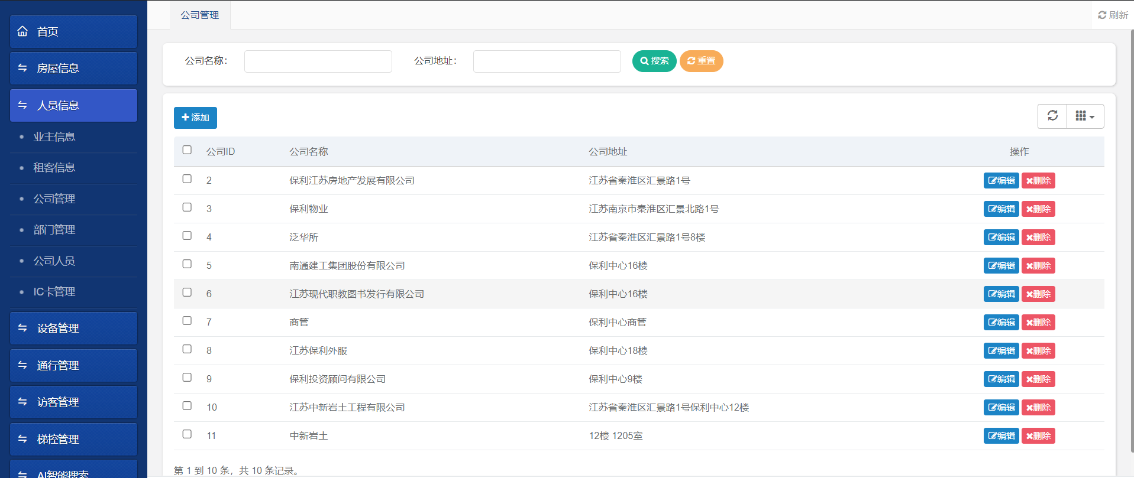The height and width of the screenshot is (478, 1134).
Task: Open 公司人员 submenu item
Action: point(54,261)
